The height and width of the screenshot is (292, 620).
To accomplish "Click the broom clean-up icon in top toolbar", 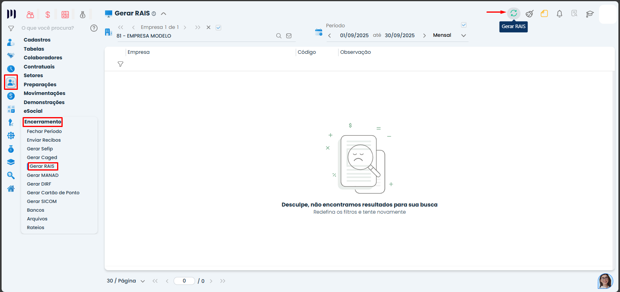I will [529, 13].
